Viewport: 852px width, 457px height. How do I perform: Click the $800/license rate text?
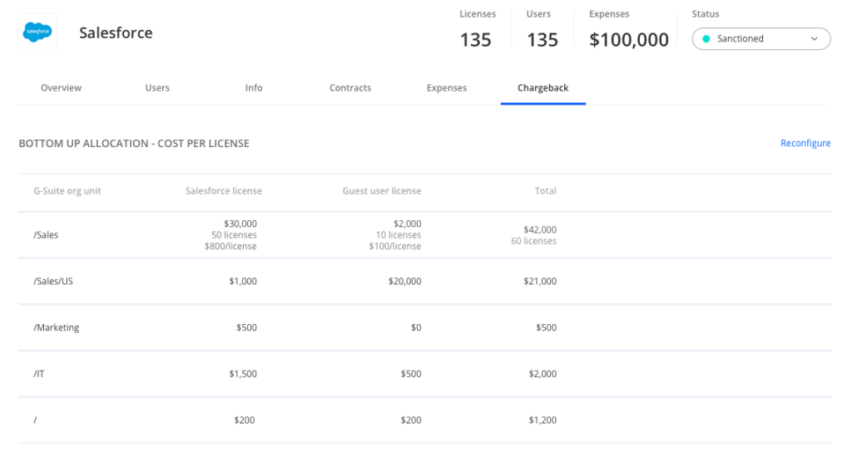(x=230, y=247)
